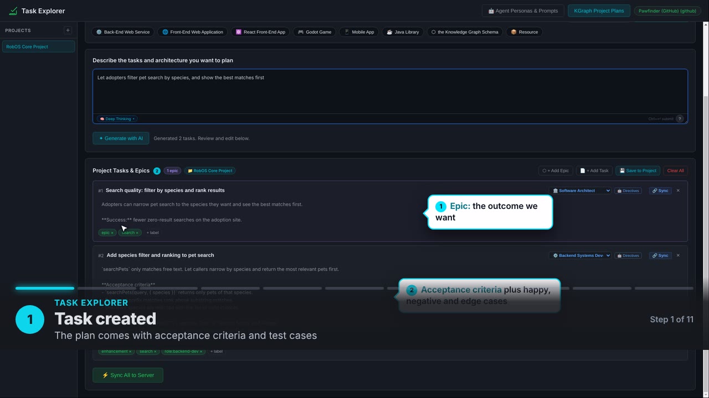Click the Generate with AI button

pyautogui.click(x=121, y=138)
